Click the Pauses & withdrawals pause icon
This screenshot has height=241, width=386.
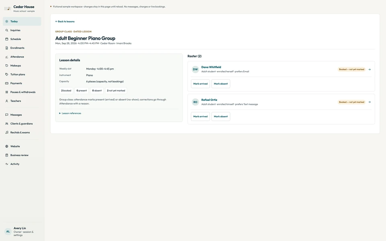[x=7, y=92]
